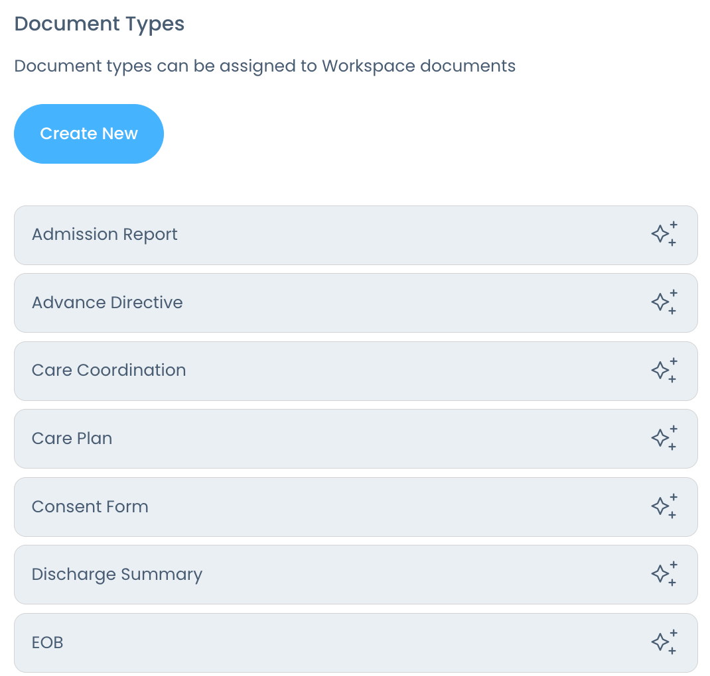Click the Document Types heading
Screen dimensions: 710x676
tap(100, 24)
